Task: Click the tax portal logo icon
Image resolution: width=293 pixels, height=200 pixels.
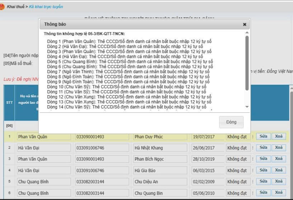Action: (x=2, y=7)
